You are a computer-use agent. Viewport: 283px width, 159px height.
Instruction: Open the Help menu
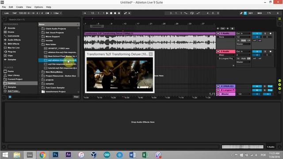click(x=49, y=7)
